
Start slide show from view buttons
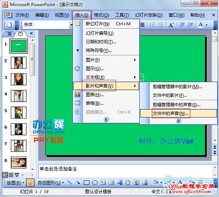tap(17, 175)
